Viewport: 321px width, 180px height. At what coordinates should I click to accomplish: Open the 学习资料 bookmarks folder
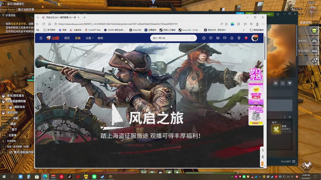tap(49, 30)
